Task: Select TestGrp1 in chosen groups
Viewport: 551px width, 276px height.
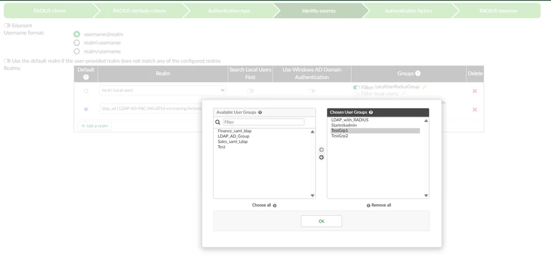Action: (x=375, y=130)
